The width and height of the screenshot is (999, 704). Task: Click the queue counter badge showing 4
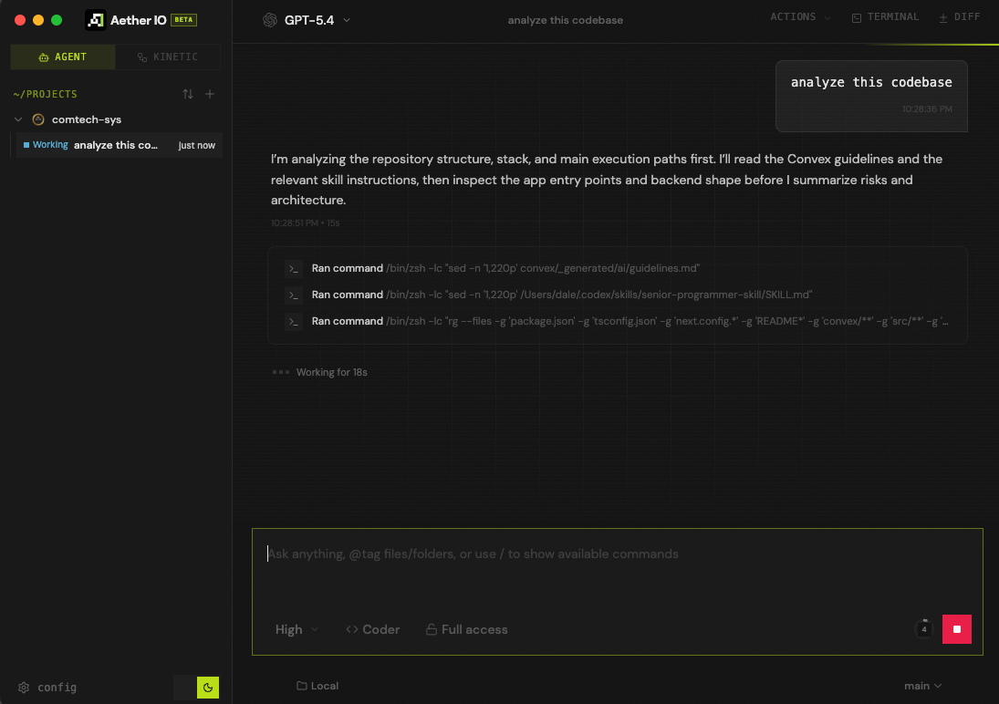[924, 629]
